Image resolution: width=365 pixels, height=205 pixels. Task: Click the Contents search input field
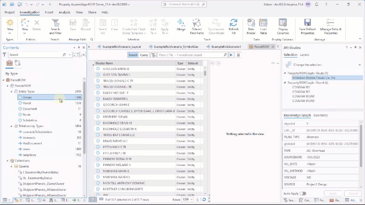pos(35,55)
